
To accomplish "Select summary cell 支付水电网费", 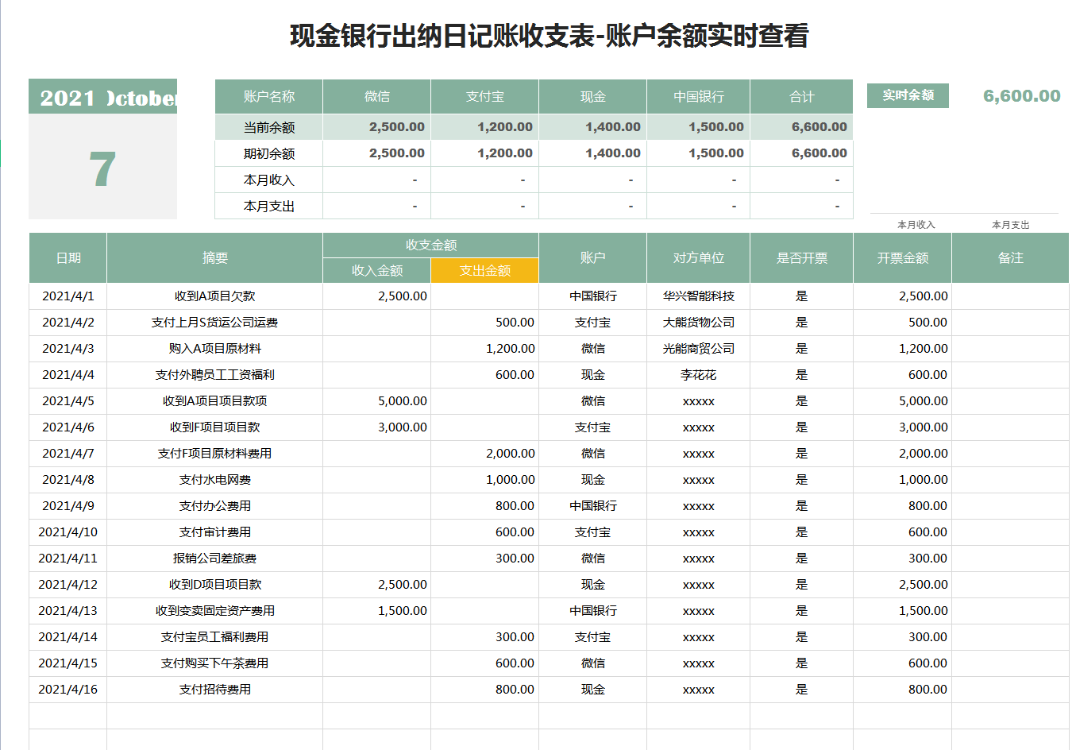I will (214, 480).
